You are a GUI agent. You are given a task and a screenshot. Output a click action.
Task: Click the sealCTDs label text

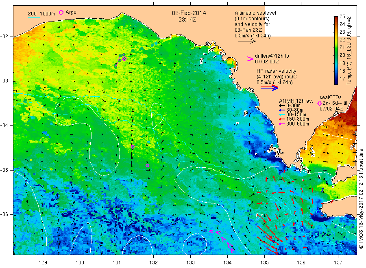click(331, 97)
